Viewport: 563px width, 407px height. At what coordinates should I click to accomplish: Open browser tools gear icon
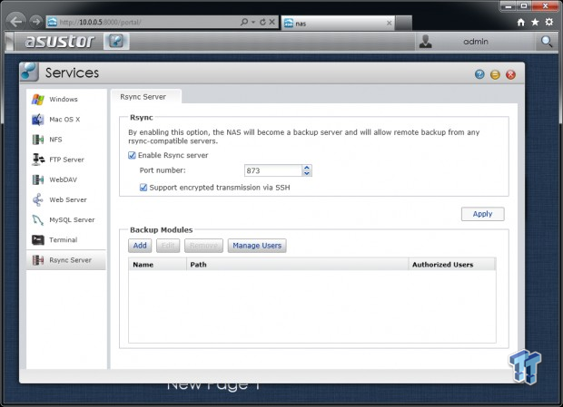click(x=549, y=23)
